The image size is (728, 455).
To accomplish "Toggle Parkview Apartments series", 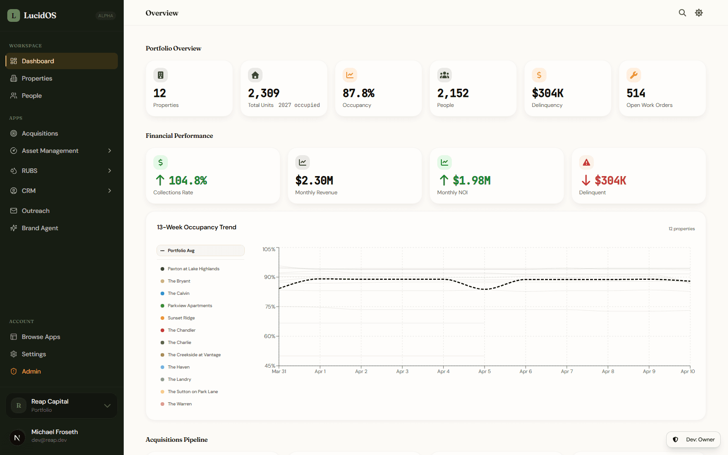I will (201, 306).
